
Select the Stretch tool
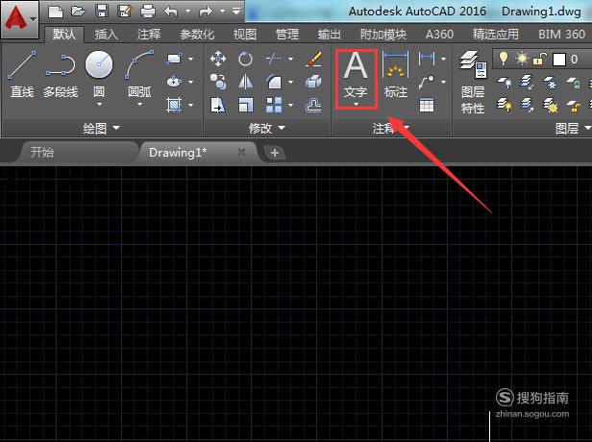(218, 105)
